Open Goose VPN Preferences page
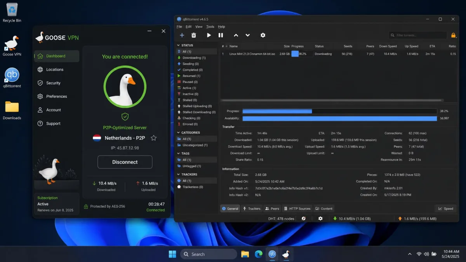 pos(57,96)
